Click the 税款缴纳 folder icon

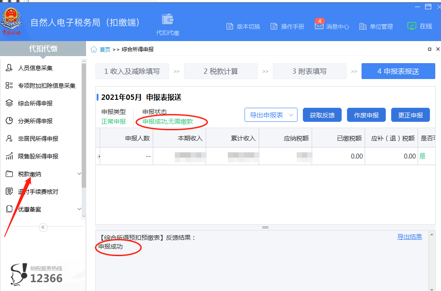click(9, 174)
